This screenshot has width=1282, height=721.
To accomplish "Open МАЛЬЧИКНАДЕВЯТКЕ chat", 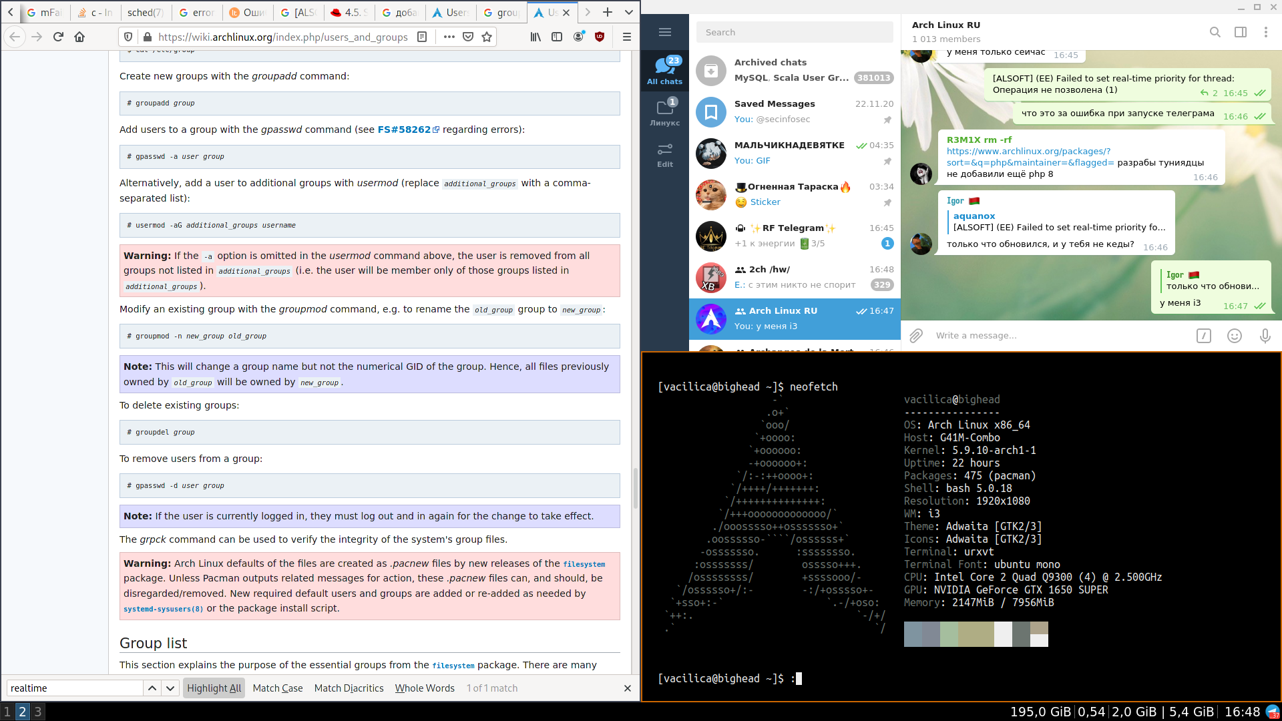I will 795,153.
